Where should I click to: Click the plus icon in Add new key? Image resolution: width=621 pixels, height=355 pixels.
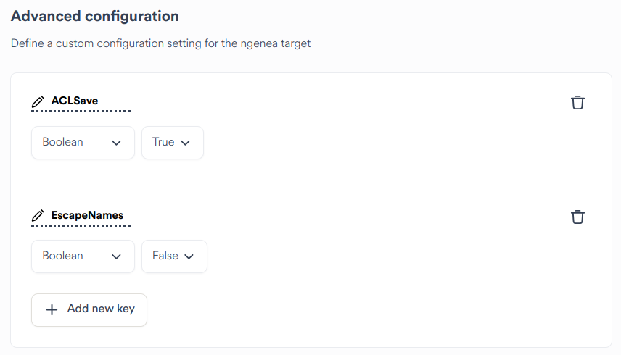tap(52, 309)
